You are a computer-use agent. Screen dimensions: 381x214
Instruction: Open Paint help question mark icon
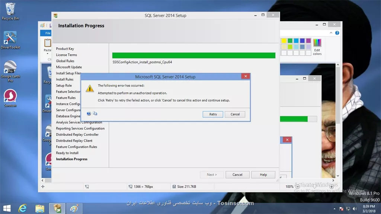point(337,33)
